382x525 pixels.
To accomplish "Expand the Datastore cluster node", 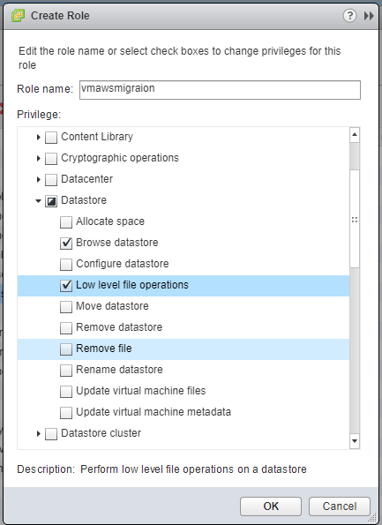I will click(x=38, y=433).
